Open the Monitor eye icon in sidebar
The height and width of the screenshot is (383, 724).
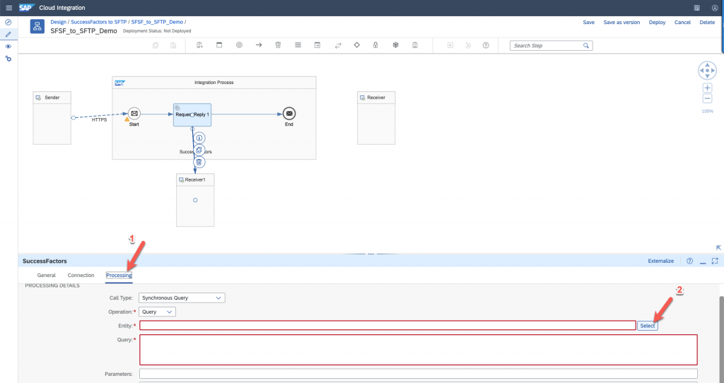8,46
